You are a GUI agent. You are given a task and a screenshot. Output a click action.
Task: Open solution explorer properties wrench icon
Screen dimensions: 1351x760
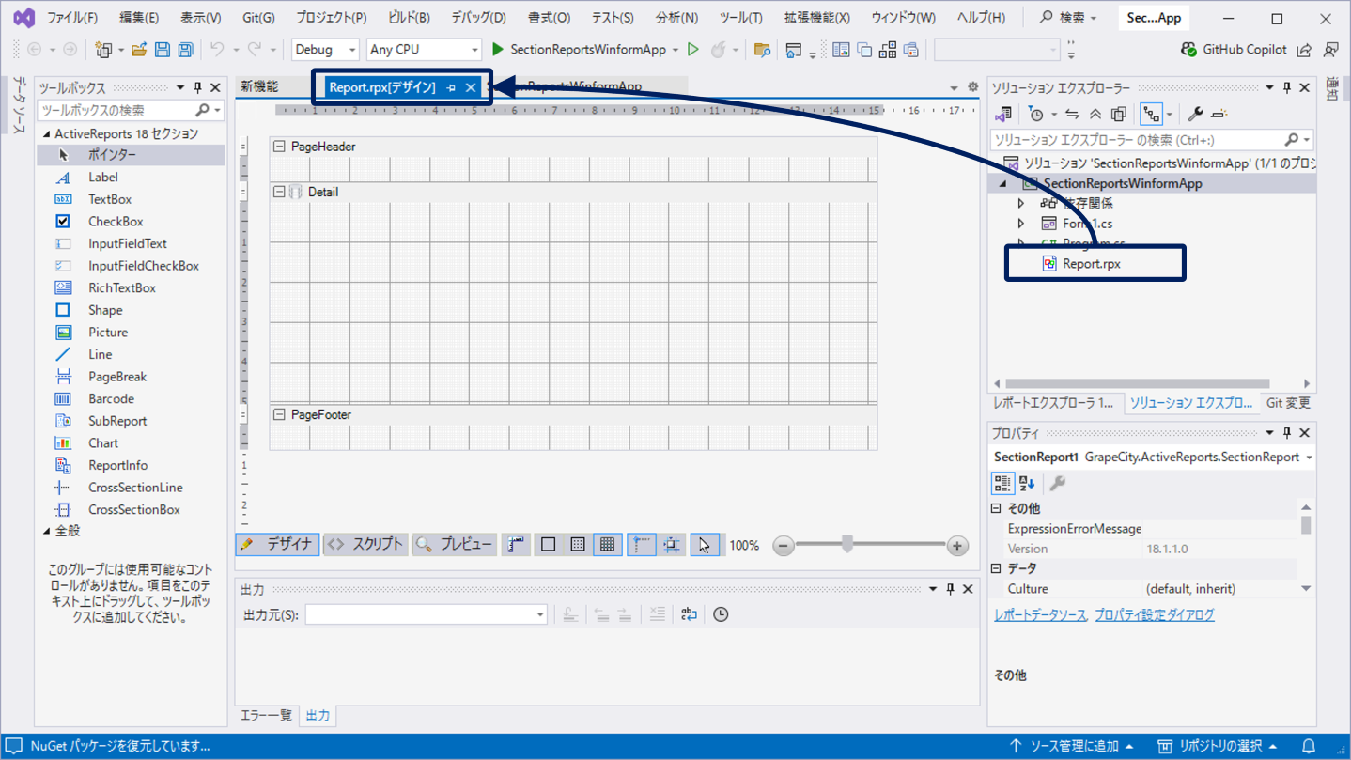(1195, 114)
